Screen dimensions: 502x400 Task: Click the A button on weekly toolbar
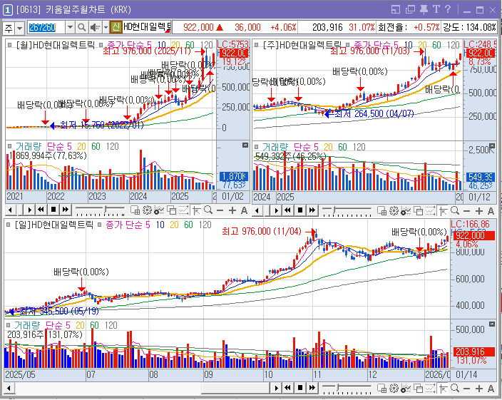click(x=491, y=211)
